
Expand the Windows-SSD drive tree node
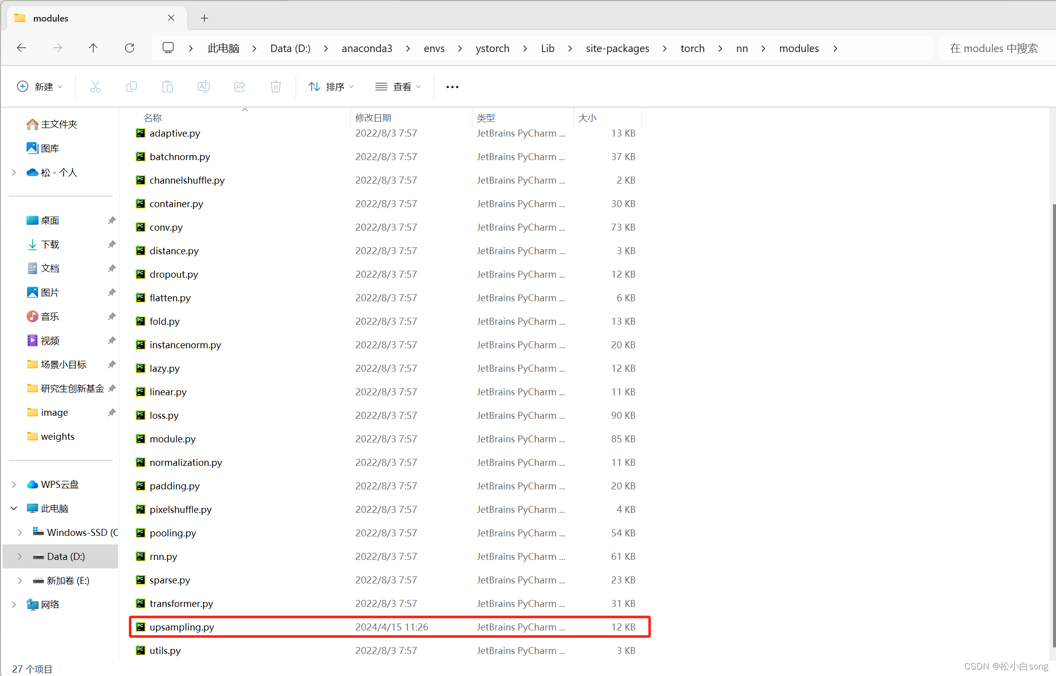tap(20, 532)
